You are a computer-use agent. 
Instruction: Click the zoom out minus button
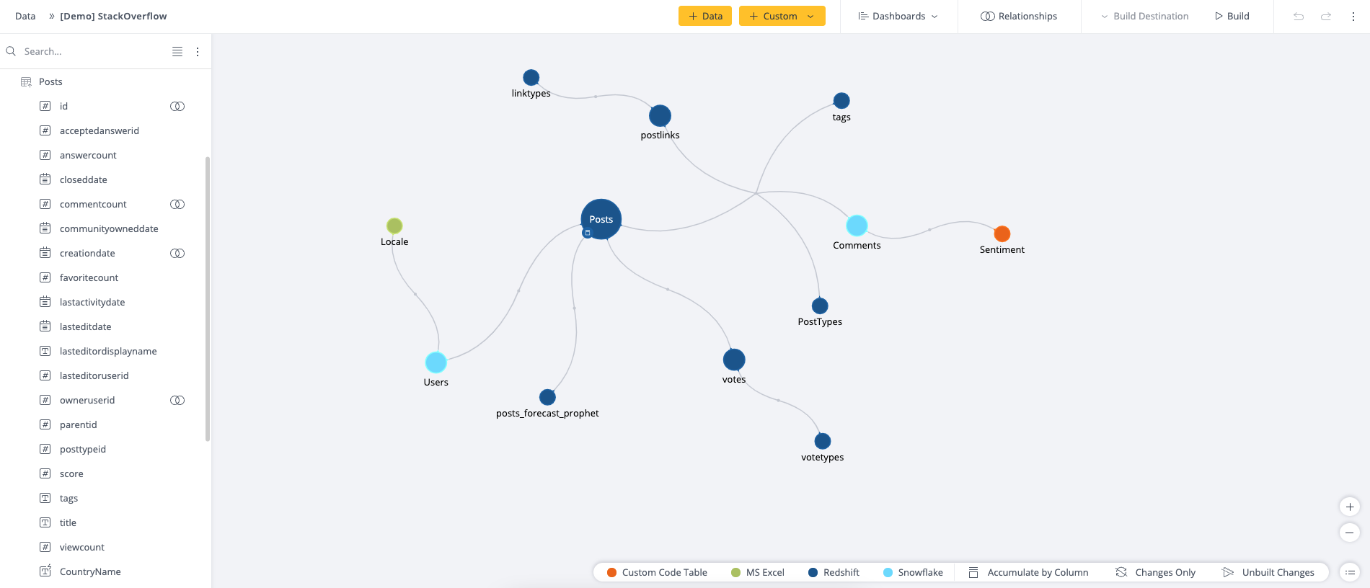click(1349, 533)
